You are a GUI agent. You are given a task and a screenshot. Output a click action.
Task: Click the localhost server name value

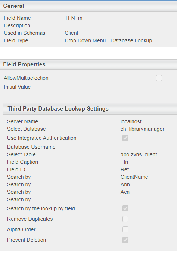pos(131,121)
